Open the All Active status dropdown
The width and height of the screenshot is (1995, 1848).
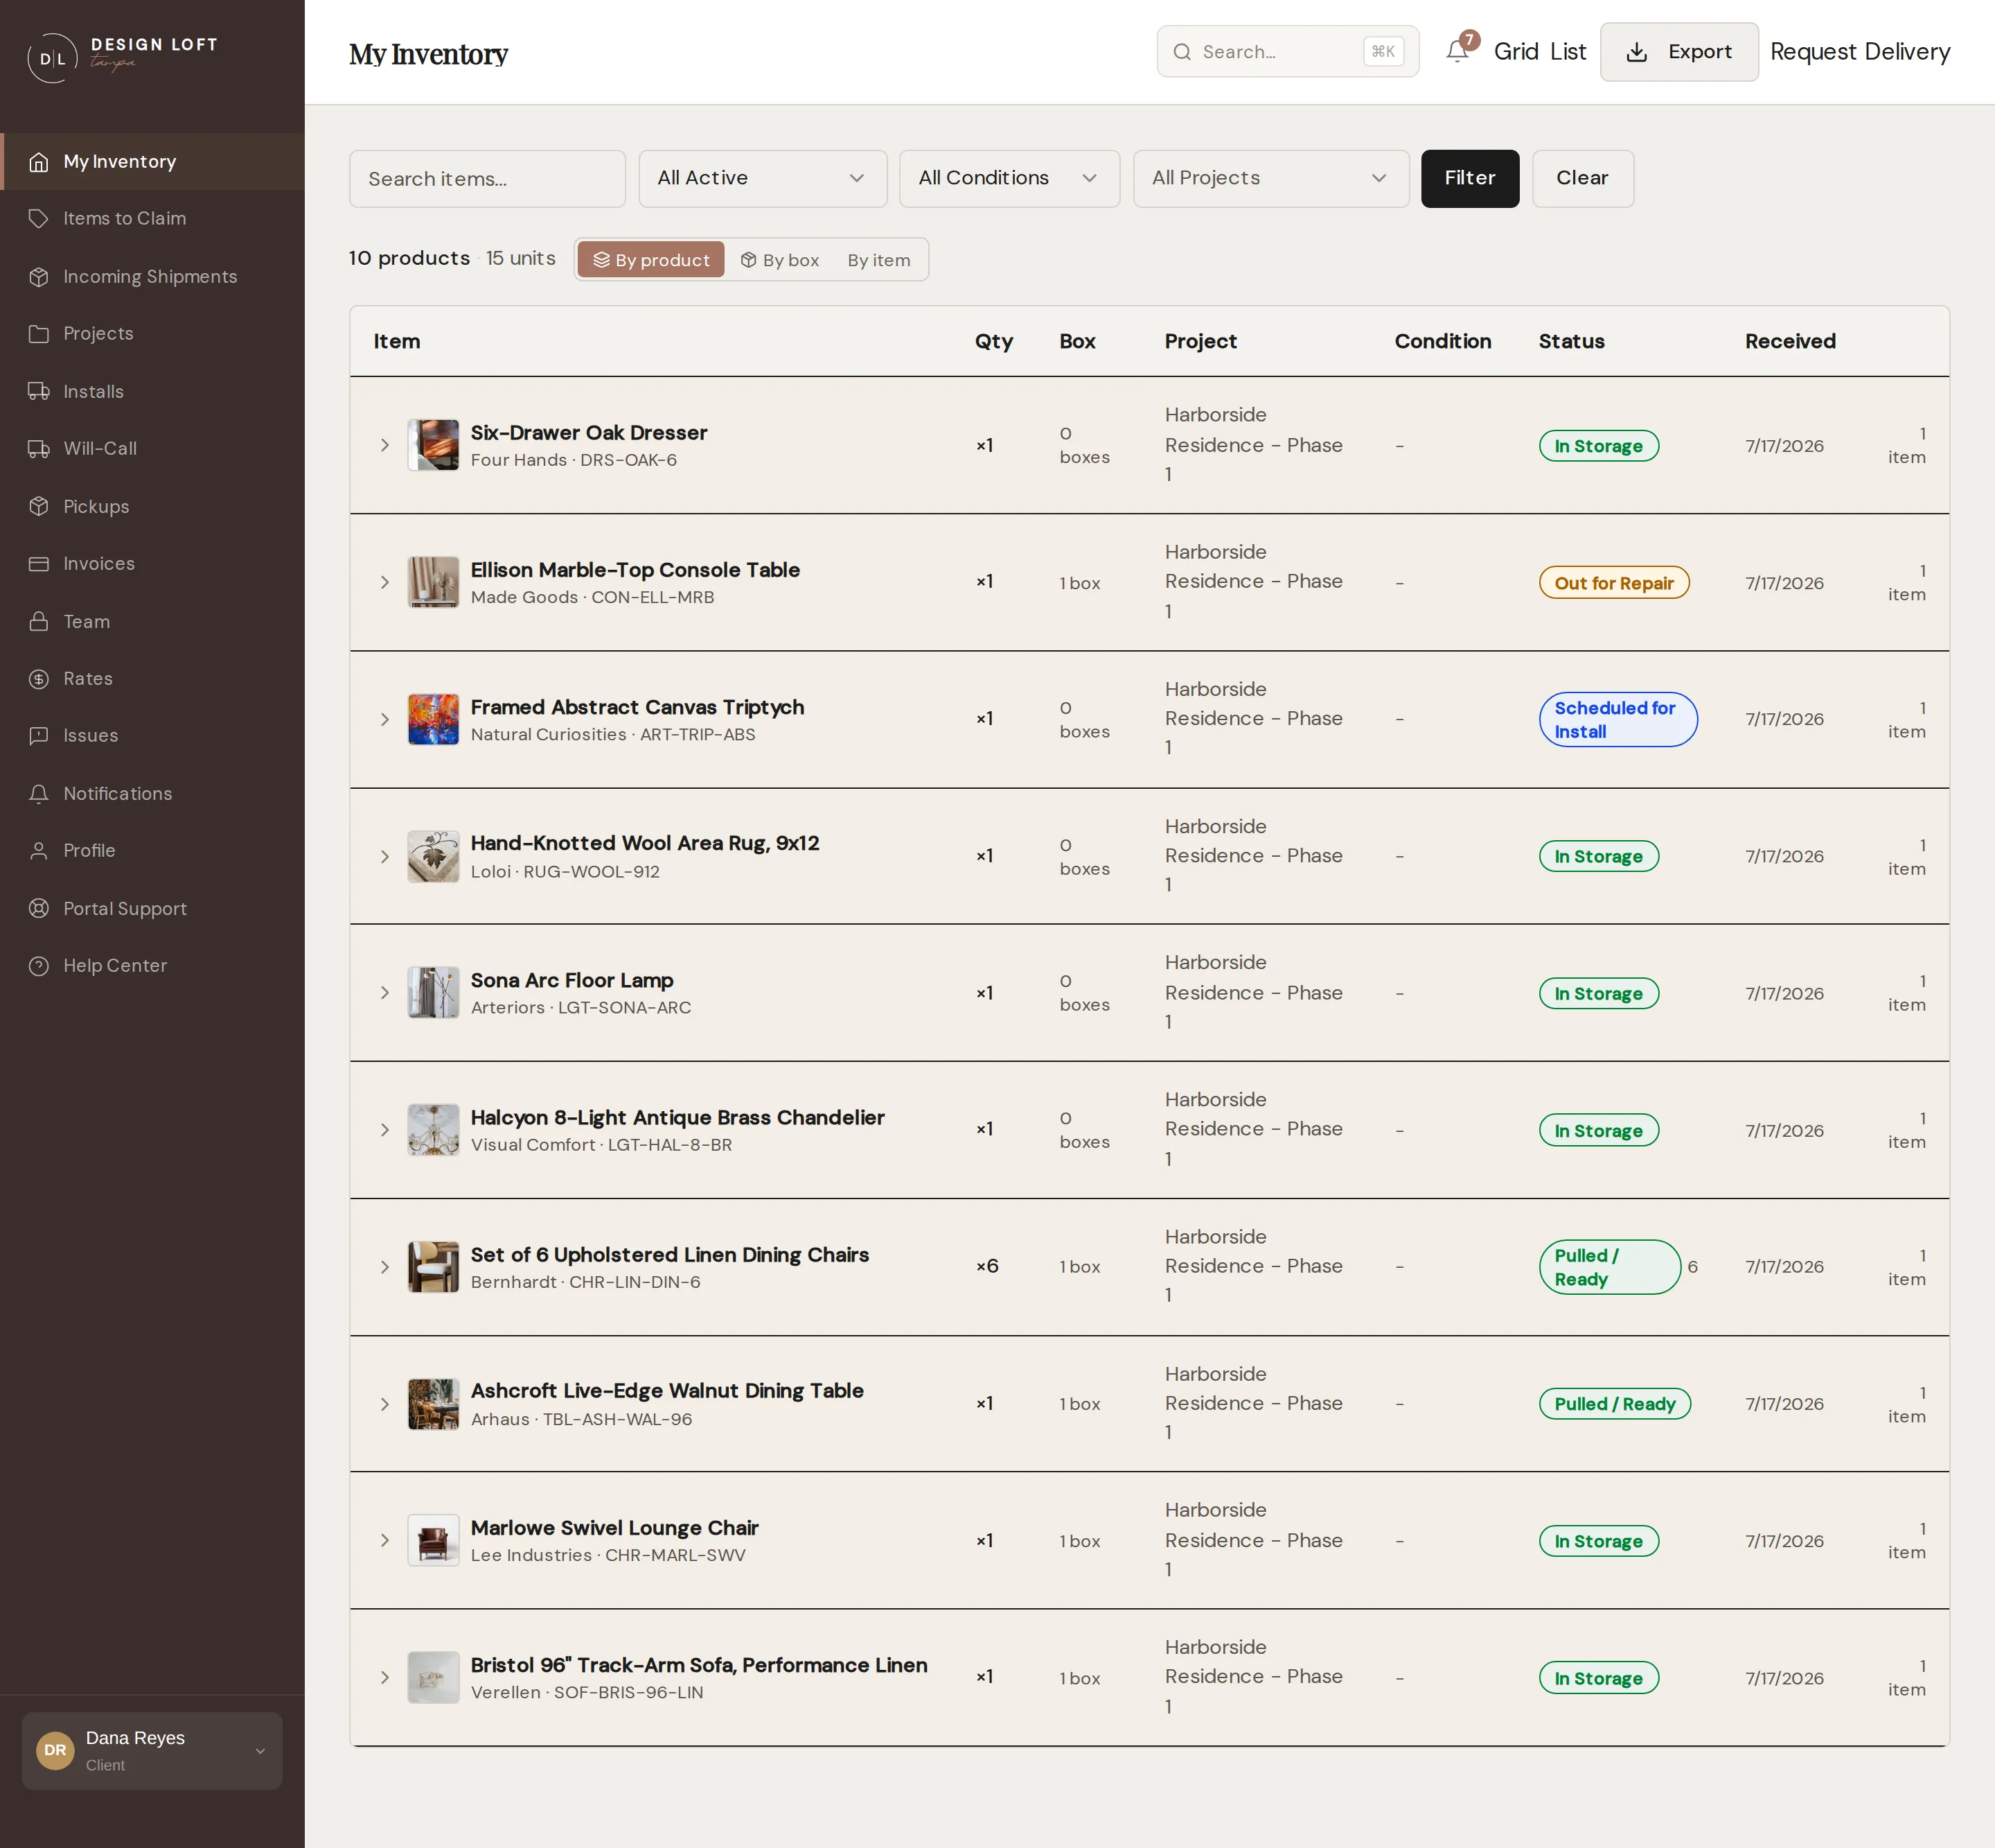click(763, 178)
